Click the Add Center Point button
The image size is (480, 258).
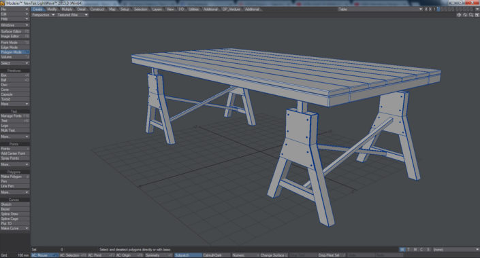pos(15,153)
